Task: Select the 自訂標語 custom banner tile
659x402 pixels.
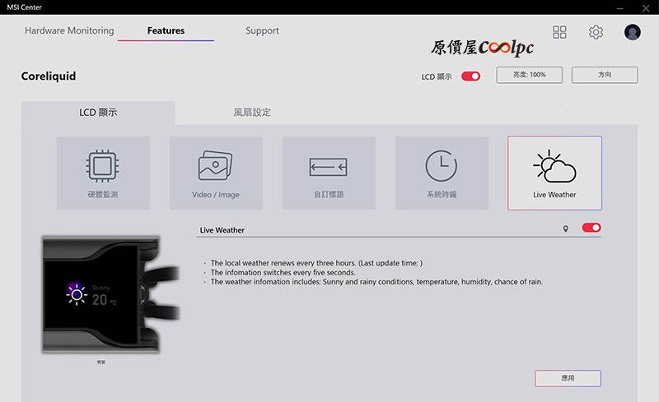Action: 329,173
